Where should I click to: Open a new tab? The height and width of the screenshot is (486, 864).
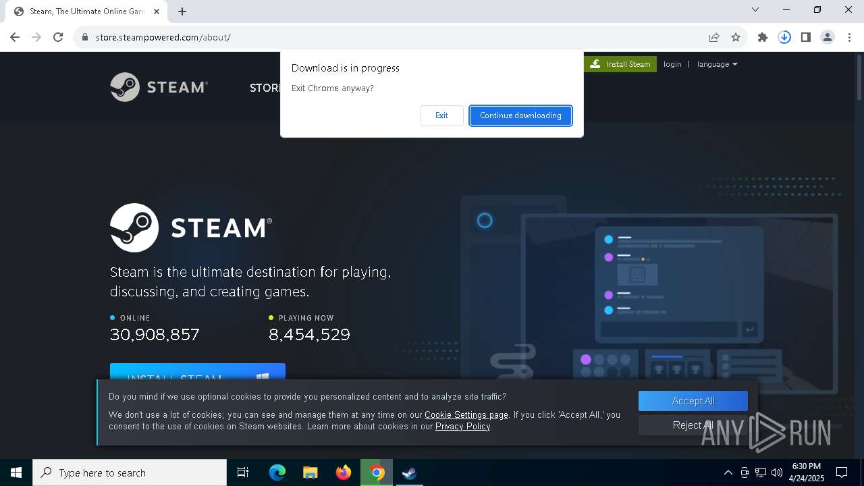point(182,11)
